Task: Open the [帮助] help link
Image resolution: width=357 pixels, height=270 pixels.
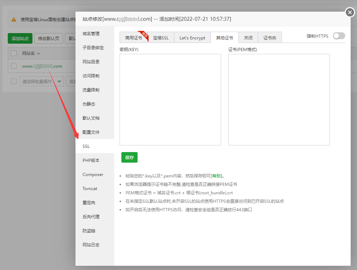Action: pos(217,176)
